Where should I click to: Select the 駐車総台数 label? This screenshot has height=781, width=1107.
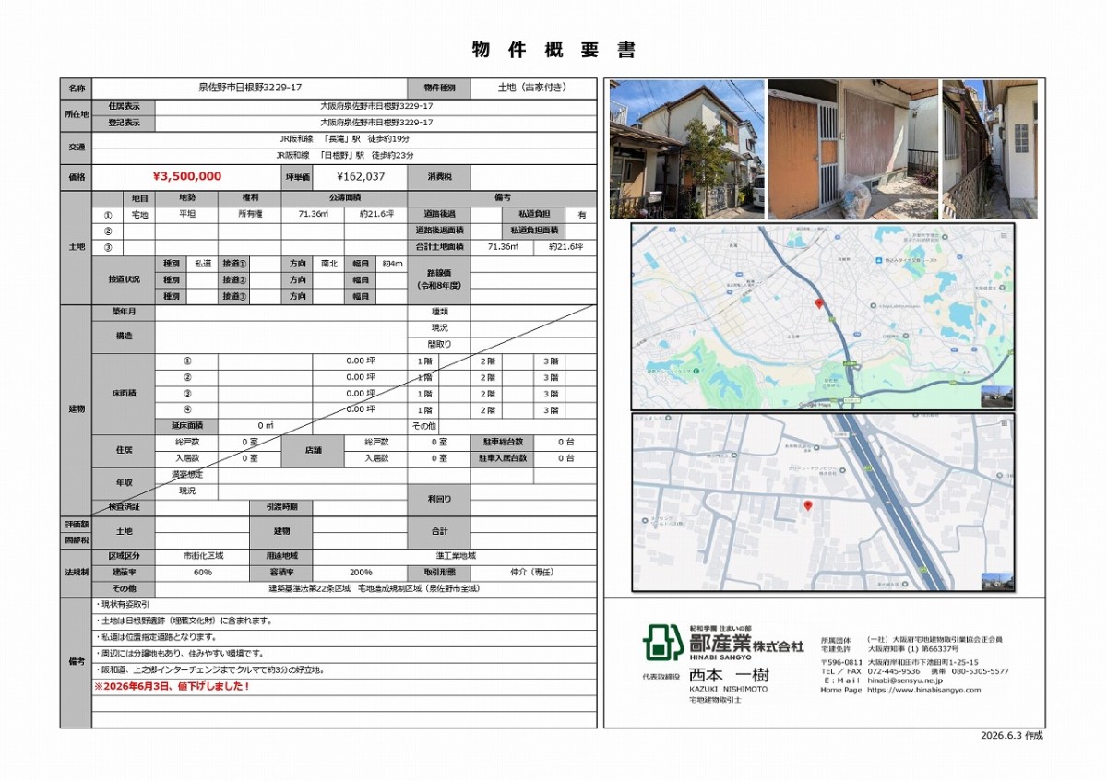pyautogui.click(x=503, y=442)
